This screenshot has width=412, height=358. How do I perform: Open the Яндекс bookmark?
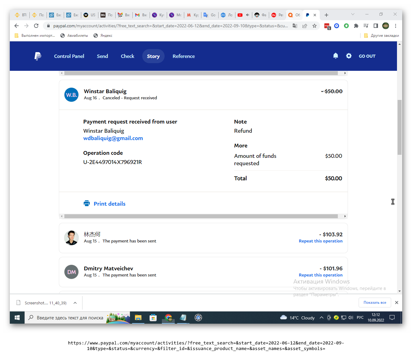pyautogui.click(x=103, y=36)
